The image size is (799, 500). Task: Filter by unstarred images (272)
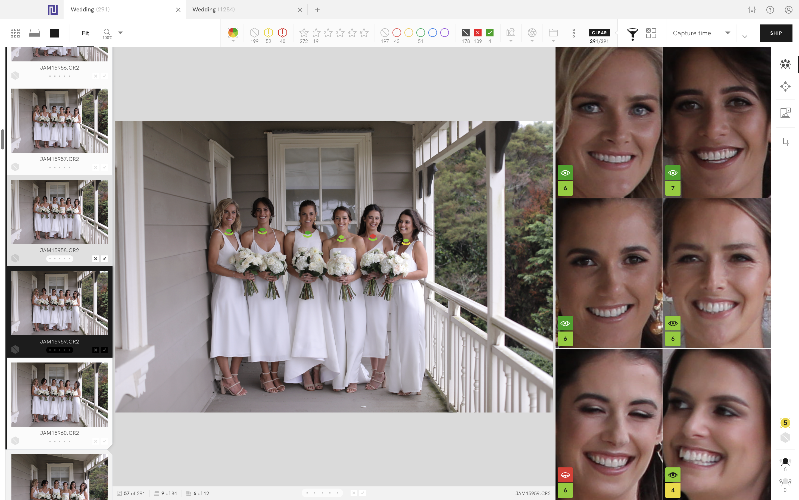pyautogui.click(x=304, y=32)
